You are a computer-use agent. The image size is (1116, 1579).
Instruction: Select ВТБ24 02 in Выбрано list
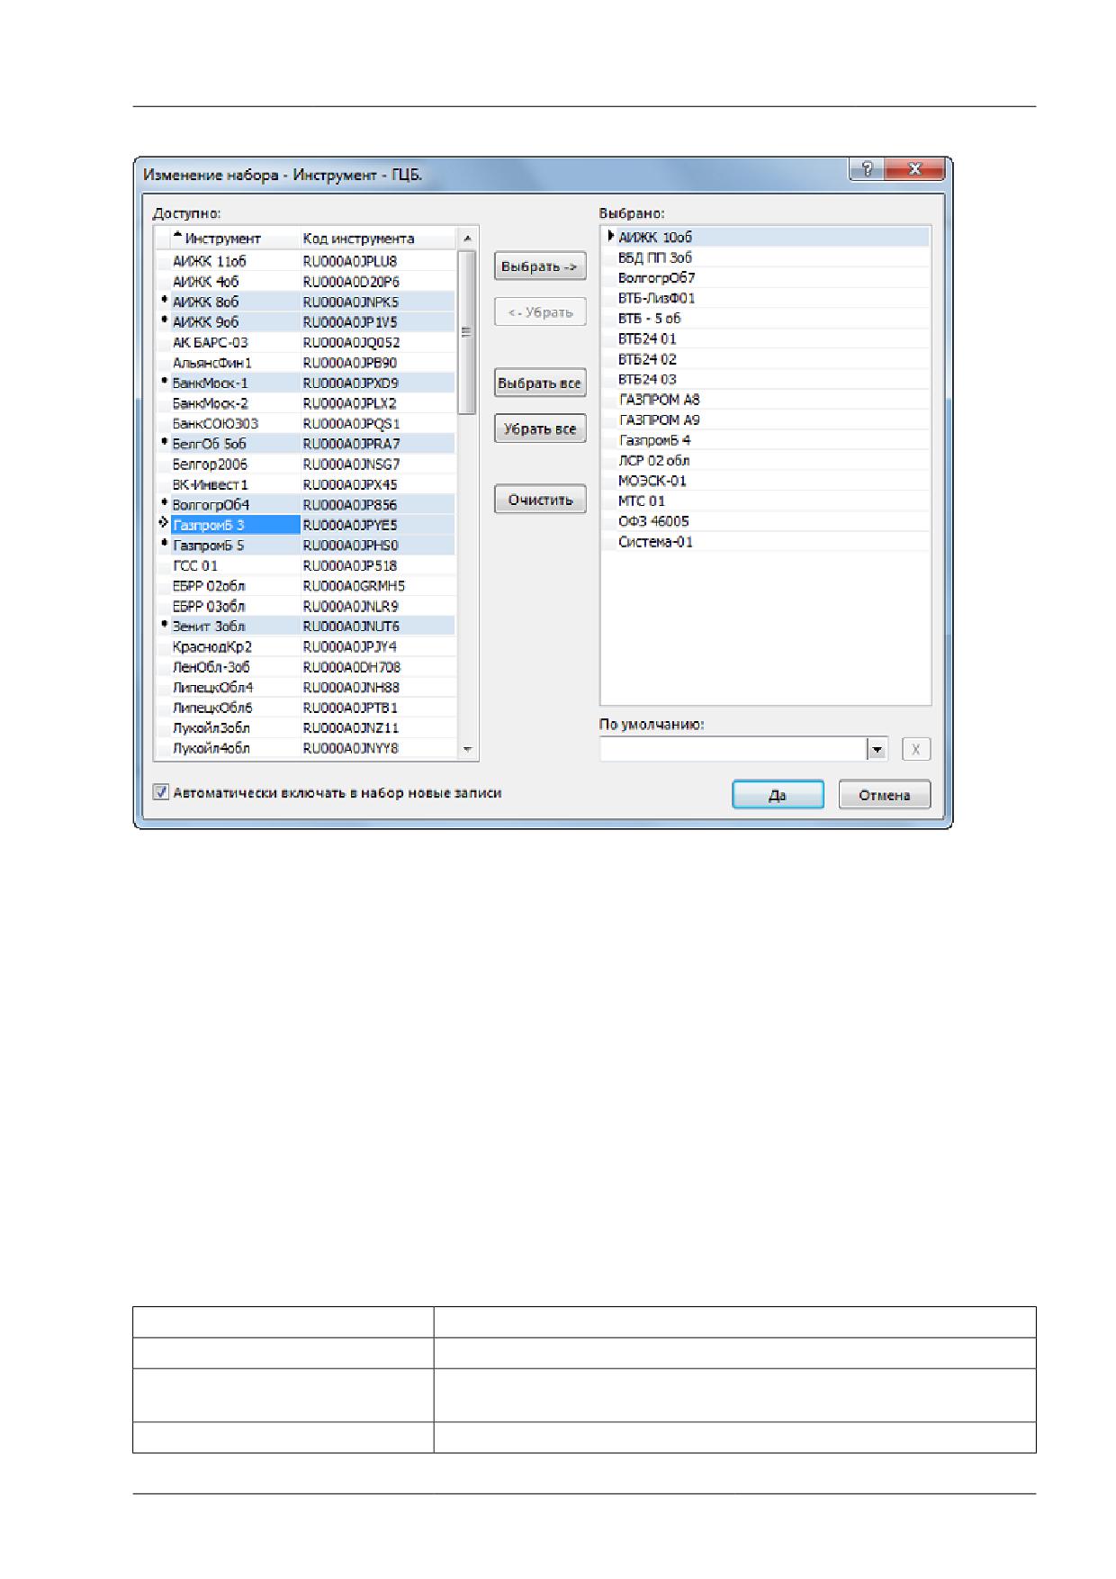point(766,359)
